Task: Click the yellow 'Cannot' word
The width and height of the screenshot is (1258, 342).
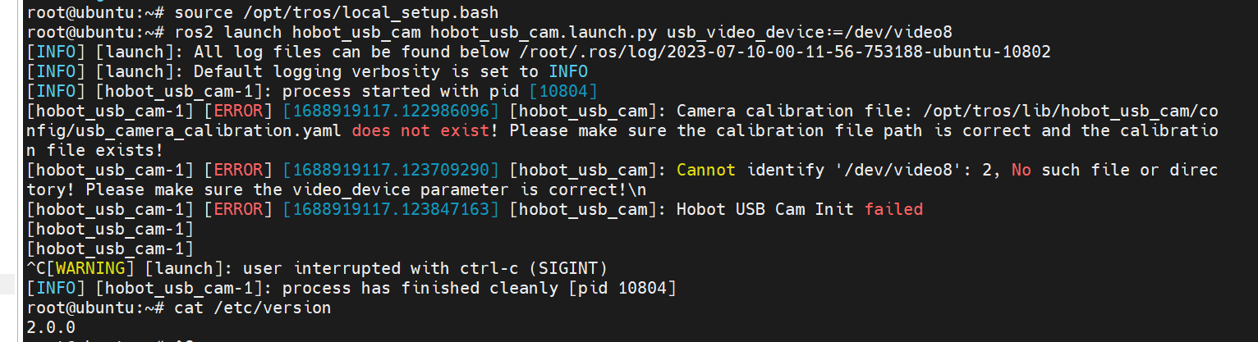Action: (x=706, y=171)
